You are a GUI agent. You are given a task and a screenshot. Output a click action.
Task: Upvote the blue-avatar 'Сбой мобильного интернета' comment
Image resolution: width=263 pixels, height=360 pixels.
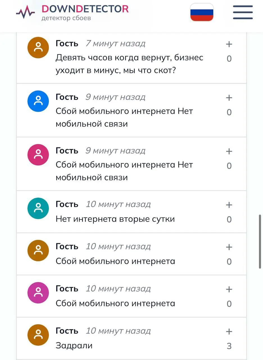(x=229, y=98)
